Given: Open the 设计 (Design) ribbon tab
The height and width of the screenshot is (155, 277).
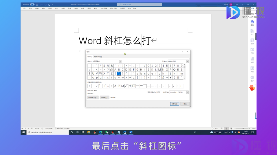Looking at the screenshot, I should 57,8.
